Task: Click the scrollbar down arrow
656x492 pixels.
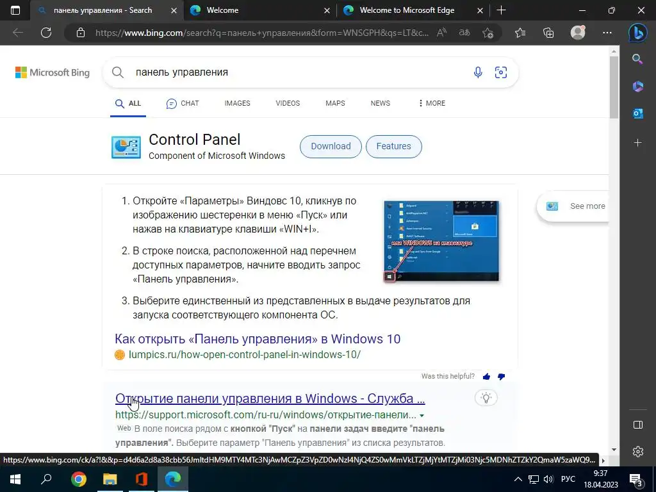Action: [x=614, y=449]
